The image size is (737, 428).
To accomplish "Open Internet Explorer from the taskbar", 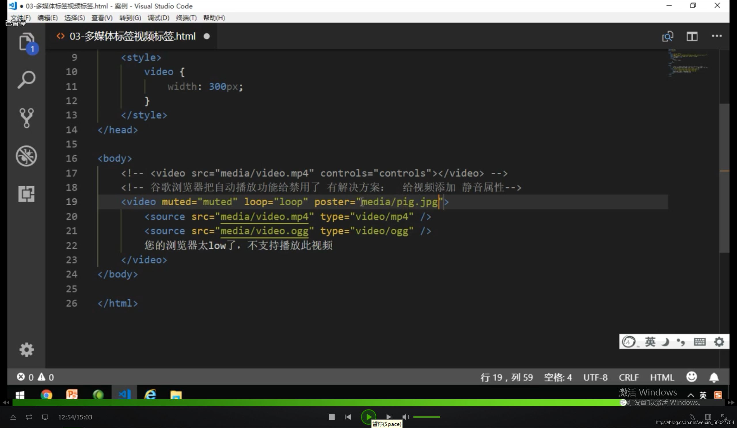I will (150, 394).
